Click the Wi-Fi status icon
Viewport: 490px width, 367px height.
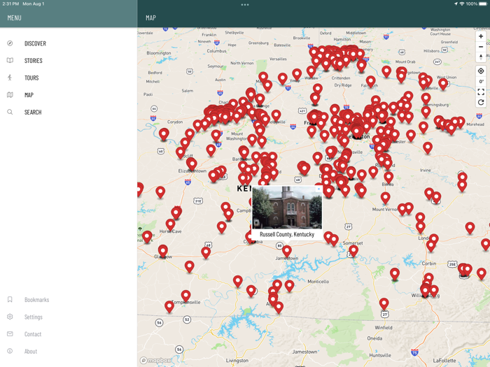coord(462,3)
